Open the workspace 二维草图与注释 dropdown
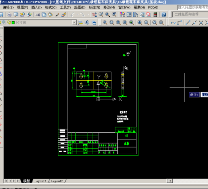 point(190,14)
